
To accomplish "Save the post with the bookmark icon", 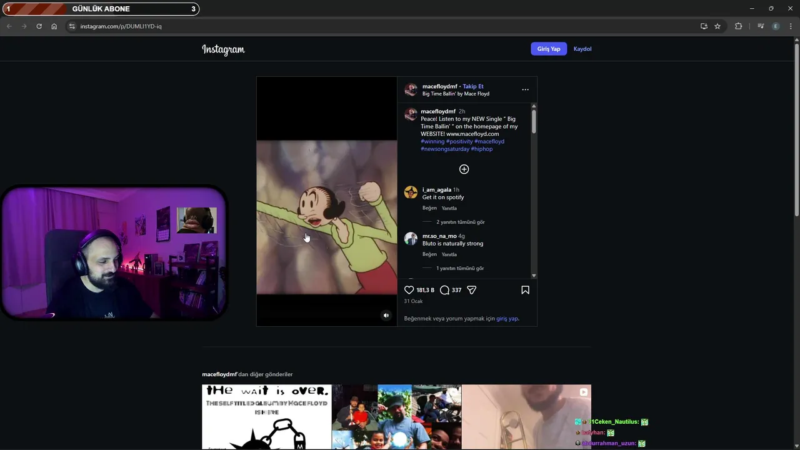I will pos(525,290).
